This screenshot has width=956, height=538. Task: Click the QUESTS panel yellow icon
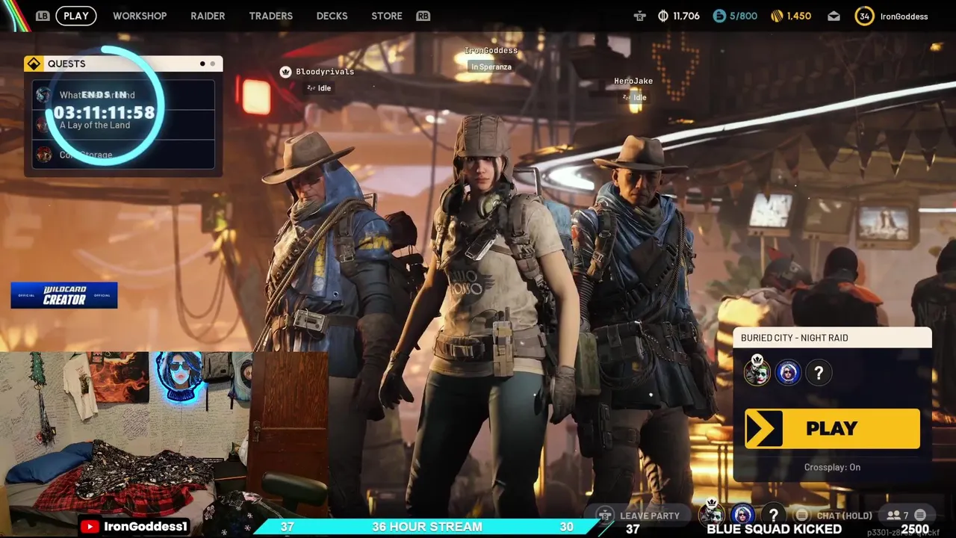pos(34,64)
